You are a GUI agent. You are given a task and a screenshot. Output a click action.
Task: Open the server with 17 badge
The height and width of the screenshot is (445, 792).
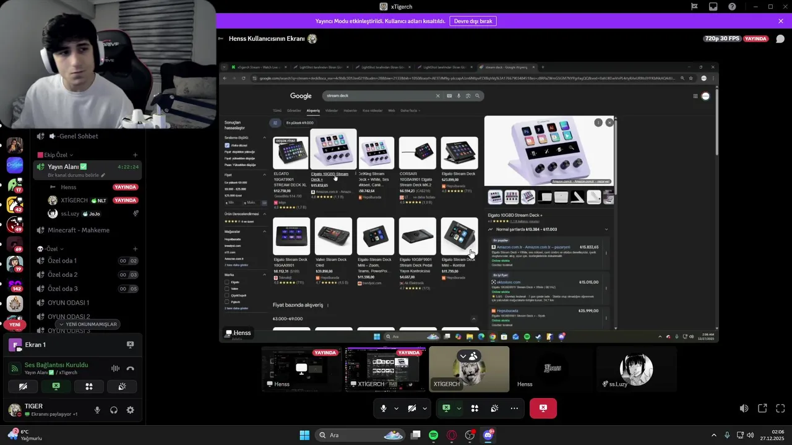[14, 185]
